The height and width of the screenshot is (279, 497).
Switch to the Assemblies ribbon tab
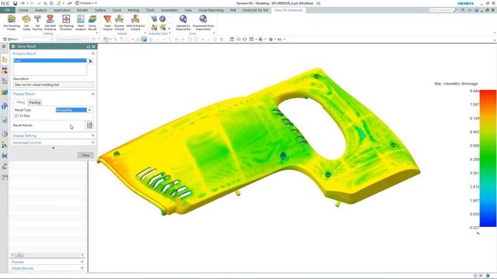click(169, 10)
